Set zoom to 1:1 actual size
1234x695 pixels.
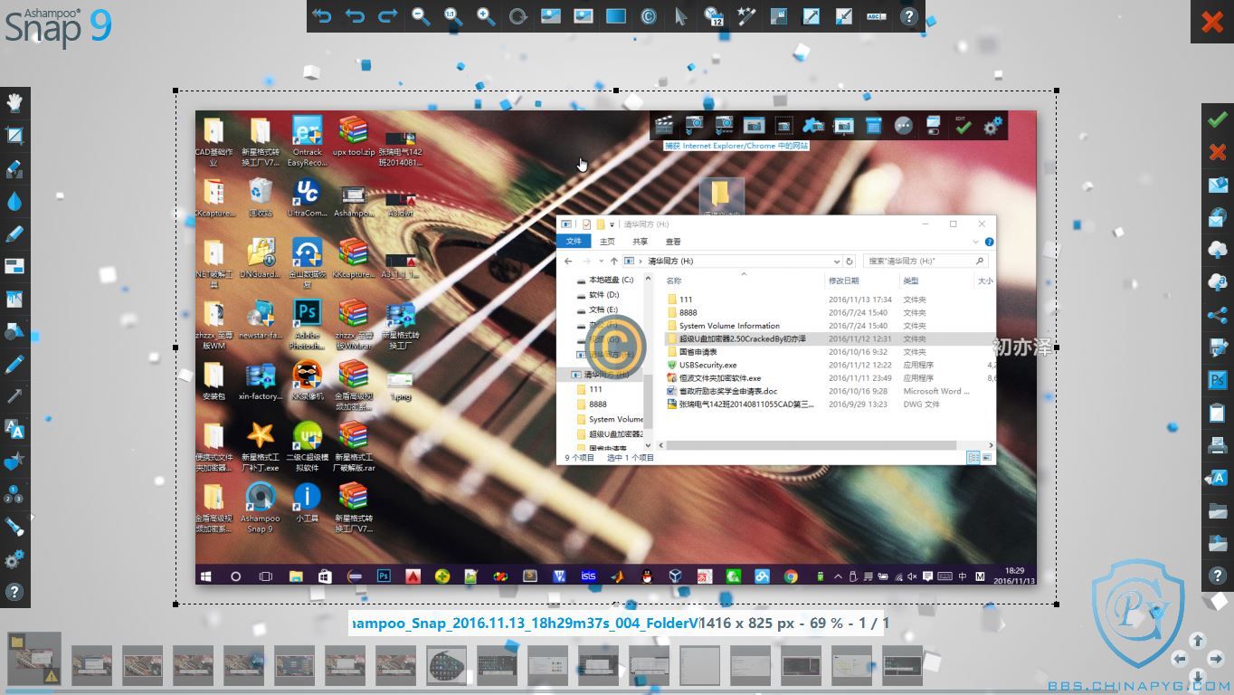click(453, 15)
